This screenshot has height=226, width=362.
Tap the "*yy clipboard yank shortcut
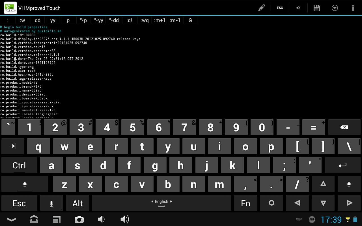pyautogui.click(x=99, y=20)
